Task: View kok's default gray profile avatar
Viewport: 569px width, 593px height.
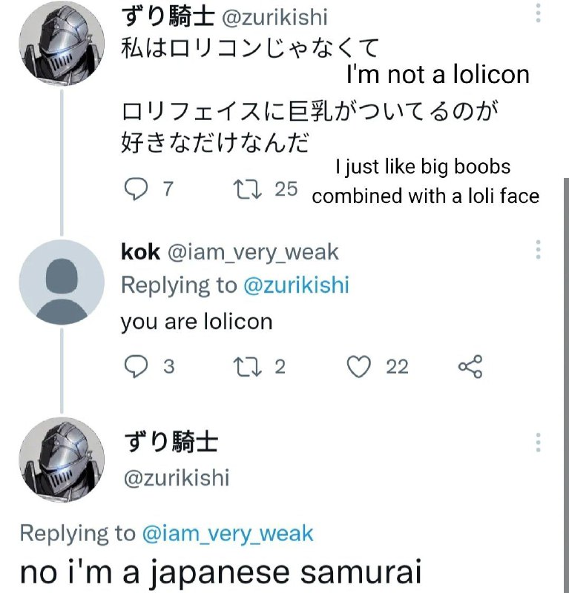Action: 62,282
